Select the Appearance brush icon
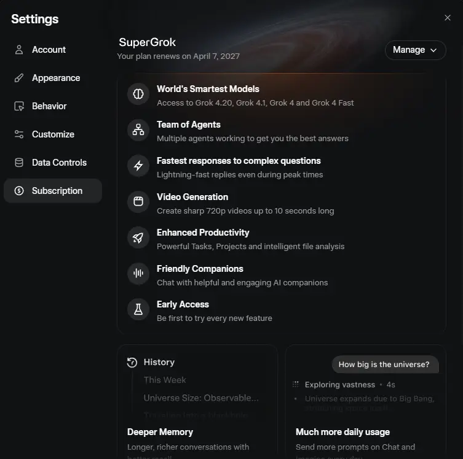The width and height of the screenshot is (463, 459). point(19,78)
